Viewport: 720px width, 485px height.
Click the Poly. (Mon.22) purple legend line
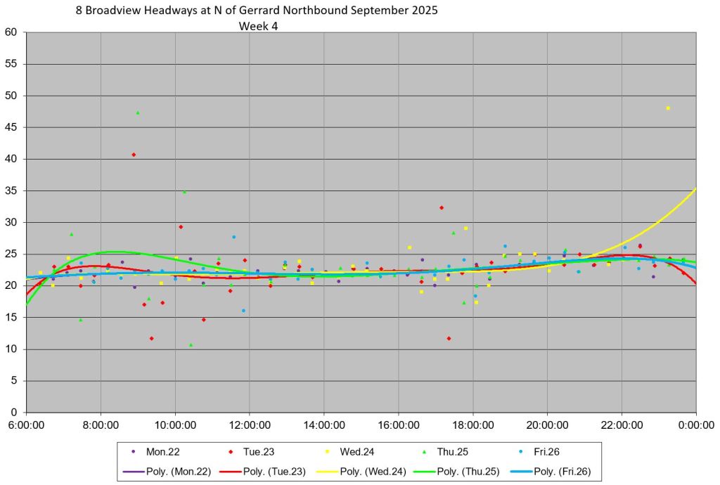coord(134,470)
